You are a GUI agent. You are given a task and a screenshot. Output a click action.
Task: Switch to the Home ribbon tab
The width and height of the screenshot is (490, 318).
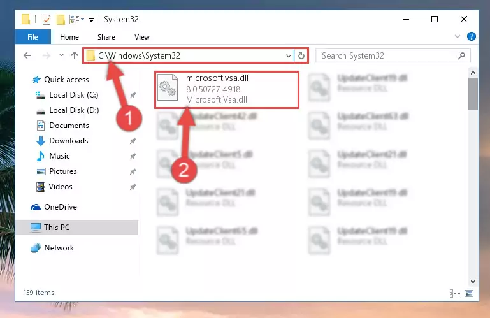click(x=69, y=37)
